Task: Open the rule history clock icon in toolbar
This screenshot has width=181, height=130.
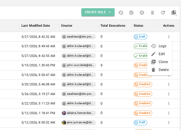Action: pos(121,13)
